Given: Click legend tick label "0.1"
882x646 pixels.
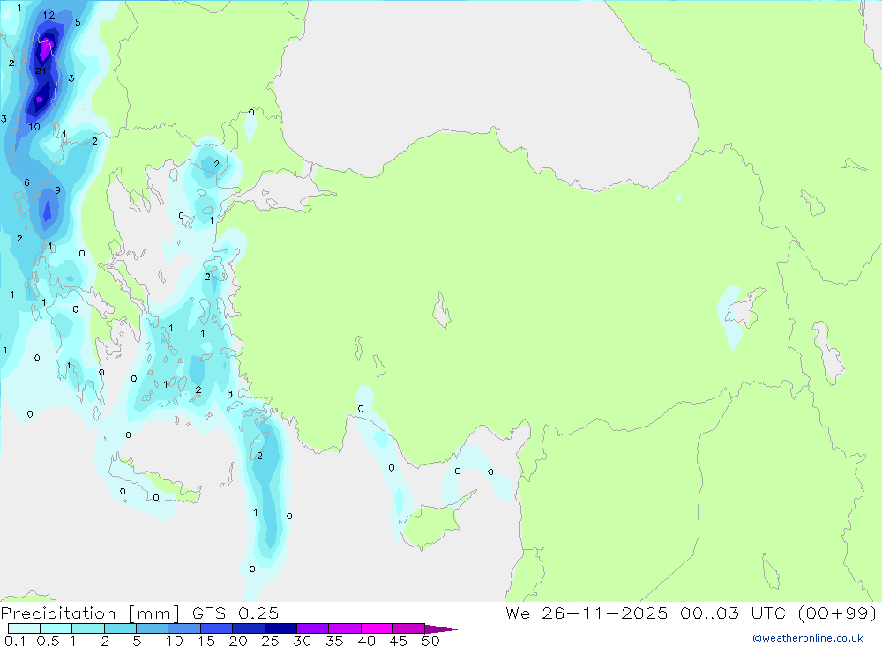Looking at the screenshot, I should (x=15, y=641).
